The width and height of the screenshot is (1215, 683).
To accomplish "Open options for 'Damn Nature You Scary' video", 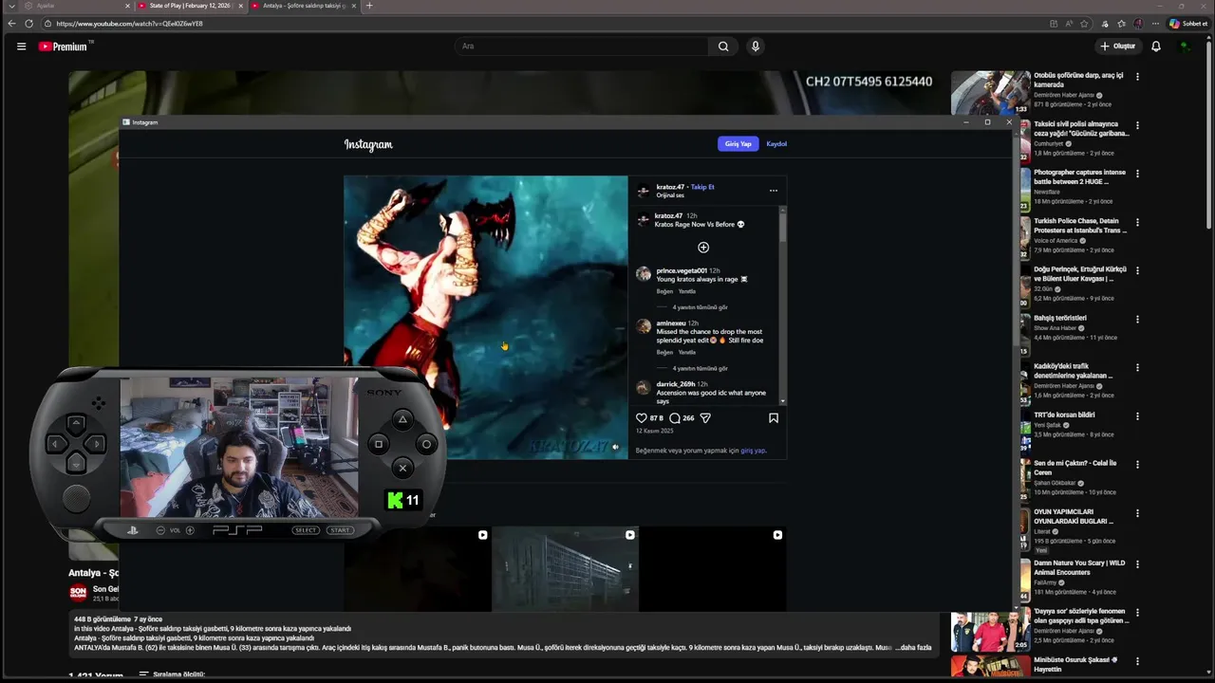I will pos(1137,563).
